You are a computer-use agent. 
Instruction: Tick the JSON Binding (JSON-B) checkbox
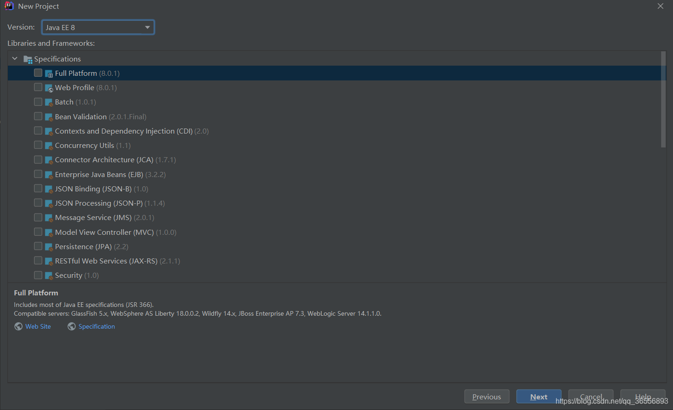click(38, 188)
